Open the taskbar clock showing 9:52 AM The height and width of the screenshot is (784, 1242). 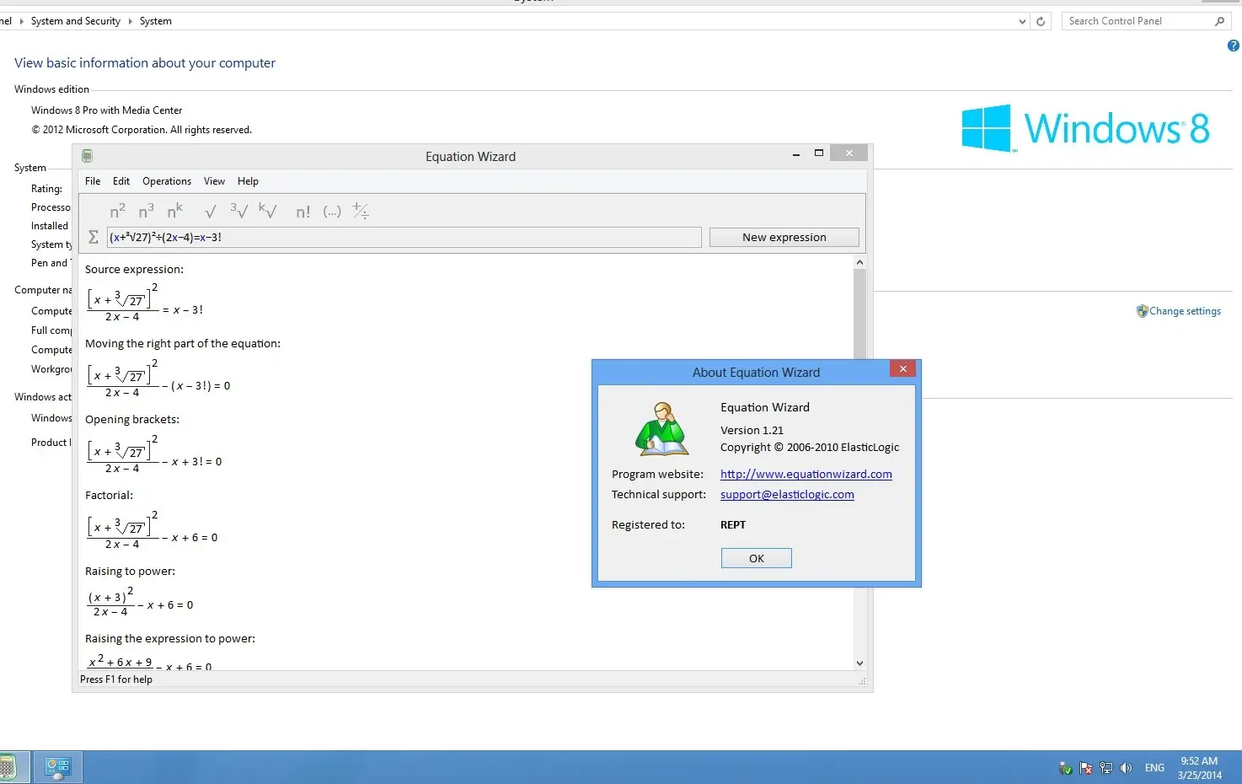(x=1199, y=768)
